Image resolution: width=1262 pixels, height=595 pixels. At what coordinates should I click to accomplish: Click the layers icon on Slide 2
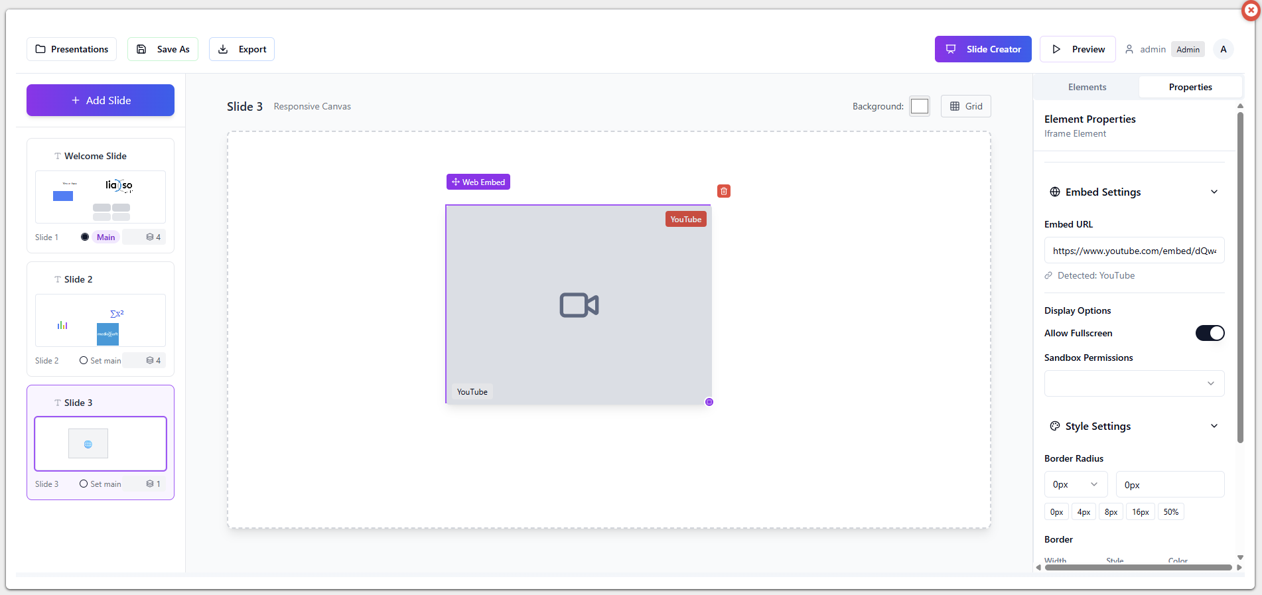tap(150, 360)
